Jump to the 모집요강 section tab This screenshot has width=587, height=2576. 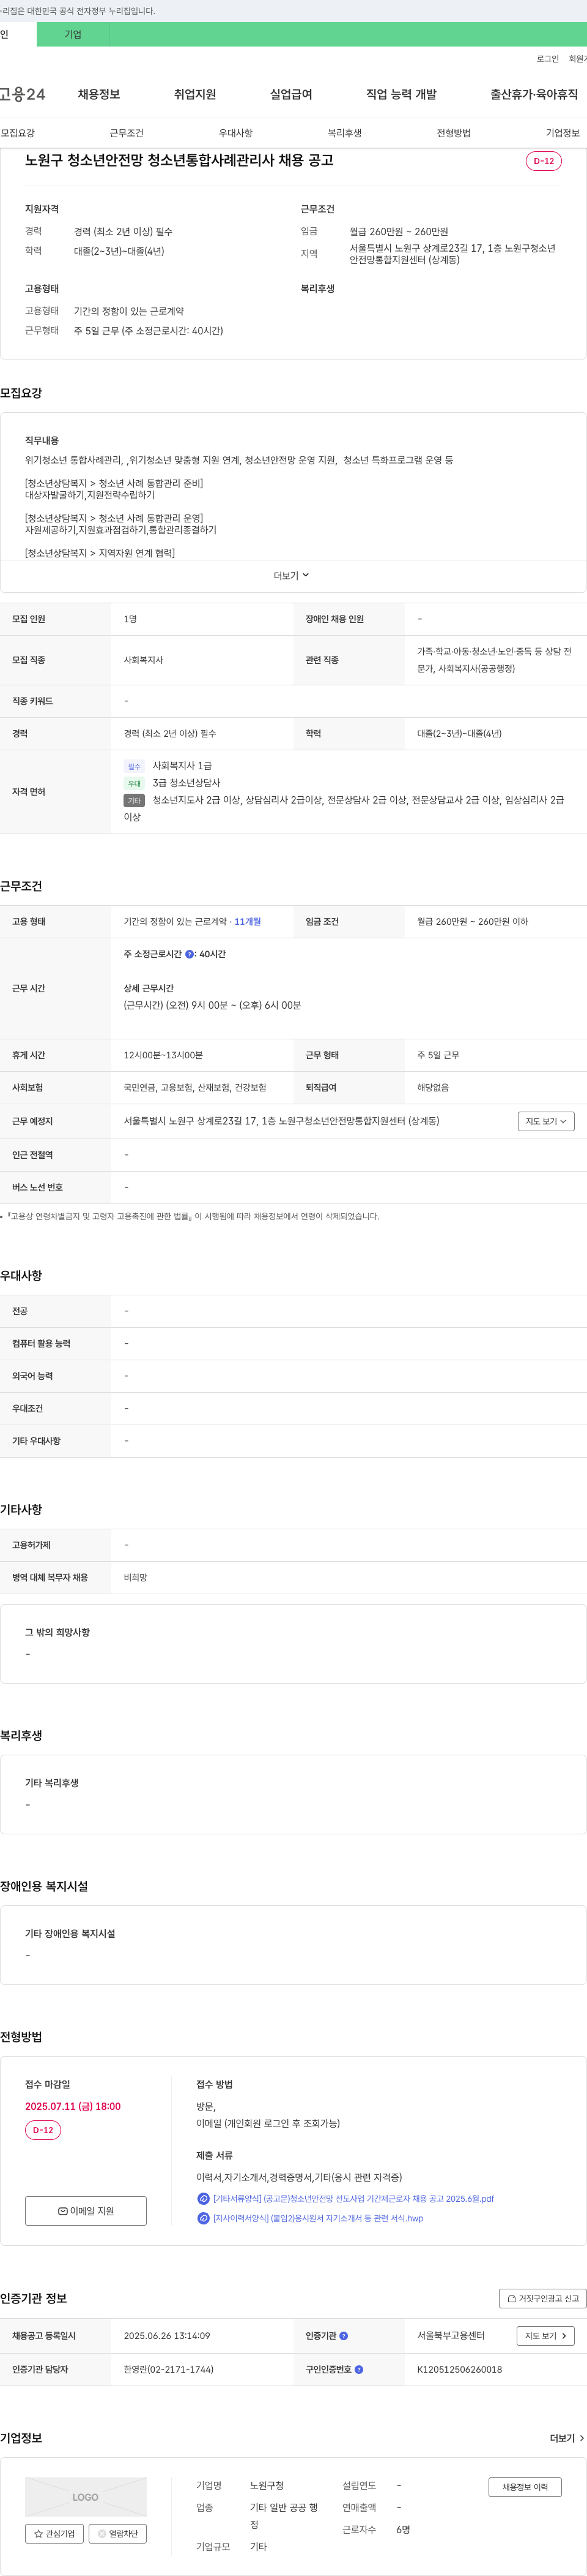click(18, 133)
